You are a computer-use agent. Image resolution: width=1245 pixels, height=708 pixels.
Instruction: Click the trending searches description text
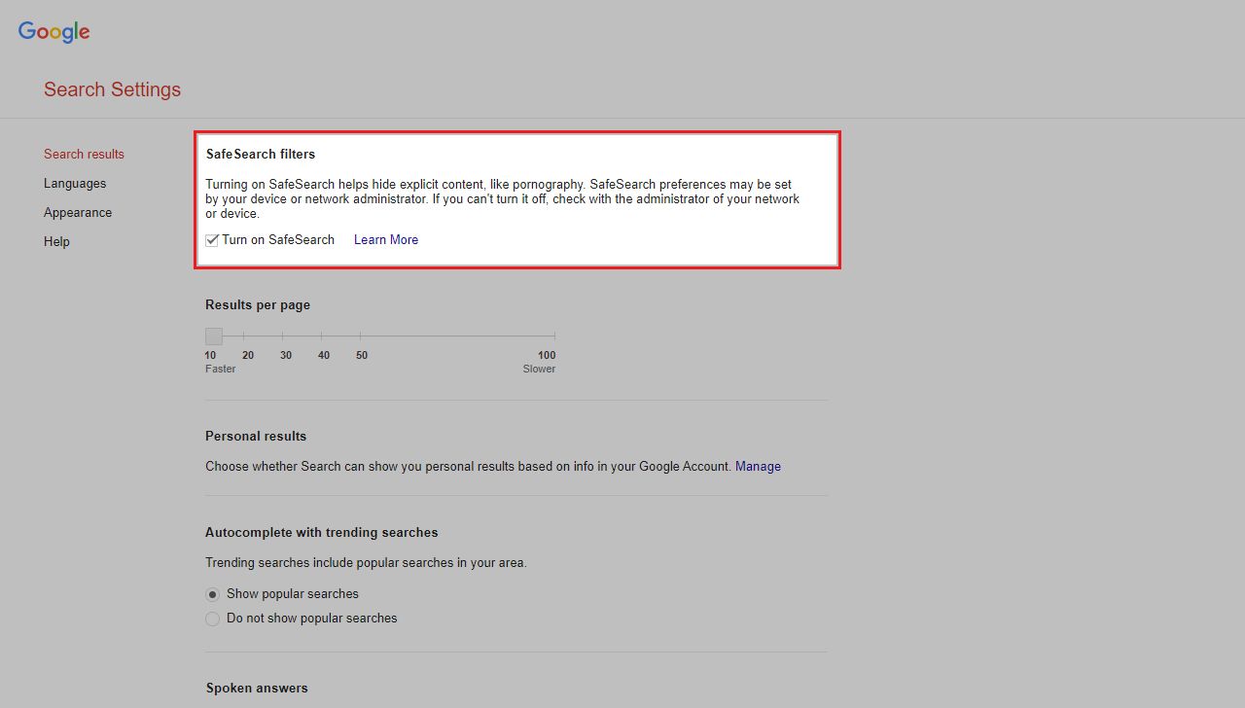(366, 562)
